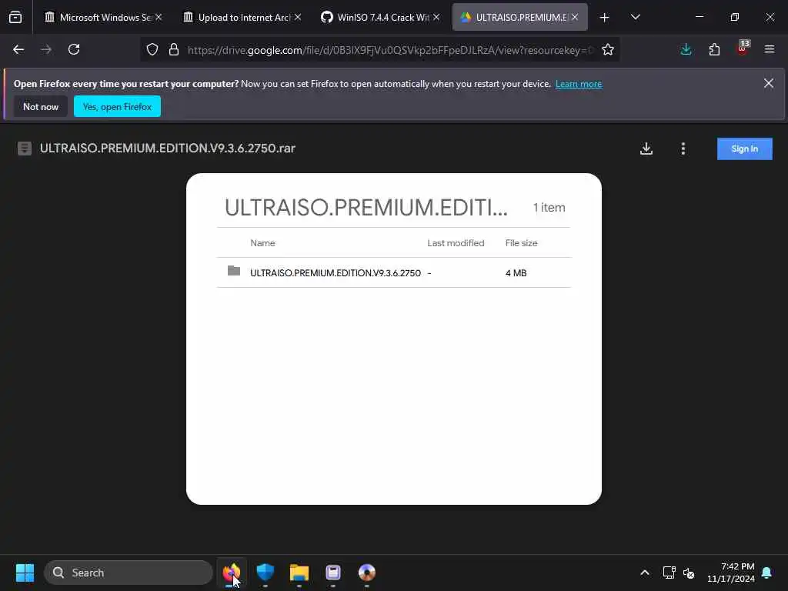This screenshot has width=788, height=591.
Task: Close the Microsoft Windows Server tab
Action: tap(159, 17)
